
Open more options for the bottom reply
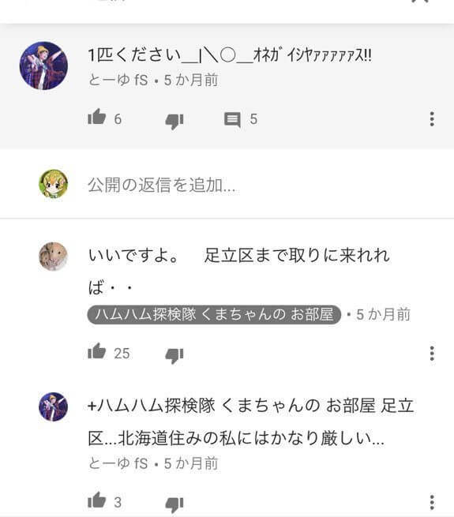(432, 502)
